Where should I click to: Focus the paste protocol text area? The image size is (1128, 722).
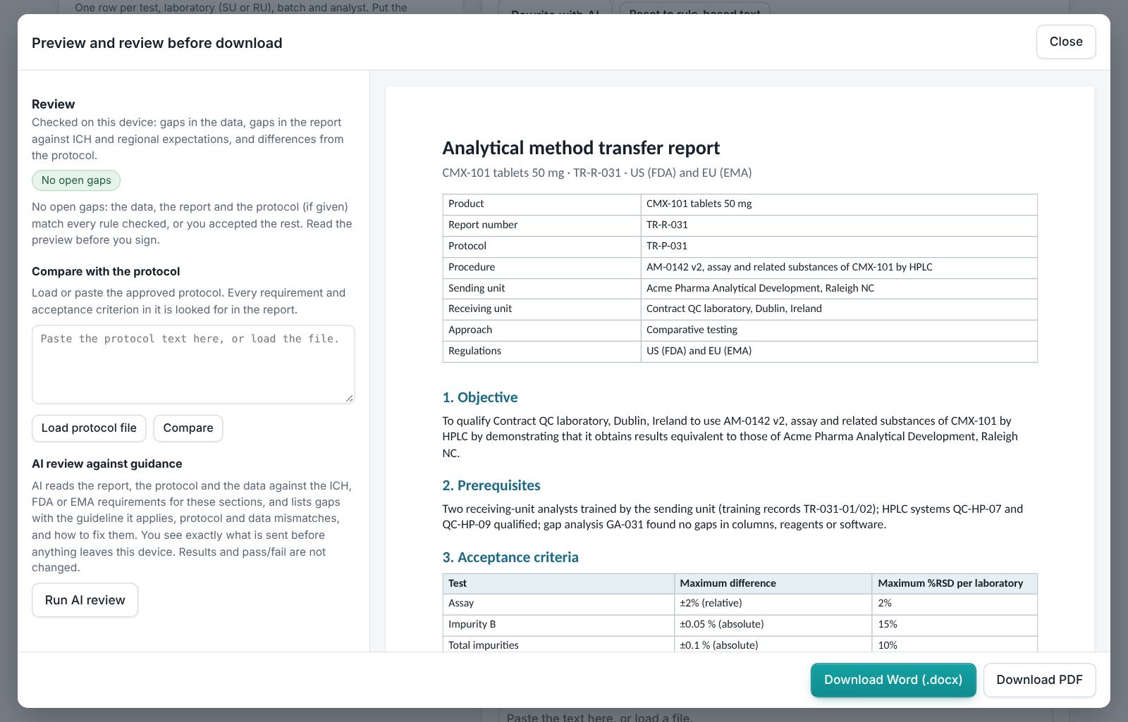coord(193,364)
